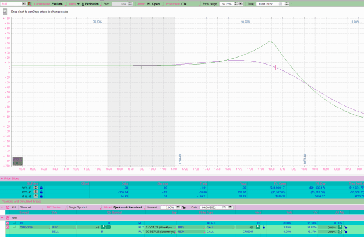Image resolution: width=364 pixels, height=237 pixels.
Task: Click the chart settings icon above the P/L axis
Action: 5,12
